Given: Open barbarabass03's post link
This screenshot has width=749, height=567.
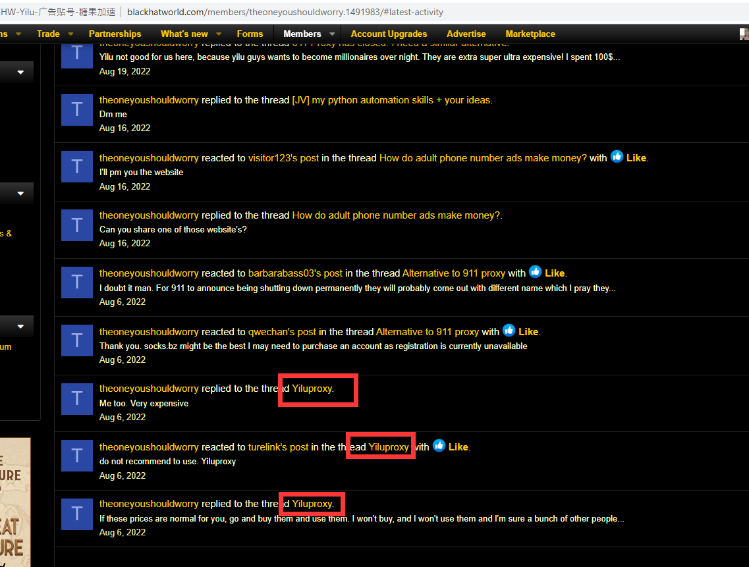Looking at the screenshot, I should click(x=295, y=273).
